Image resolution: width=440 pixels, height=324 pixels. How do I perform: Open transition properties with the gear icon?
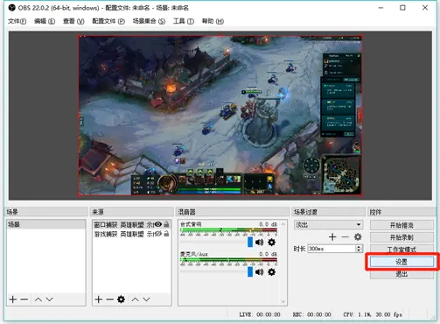click(358, 236)
